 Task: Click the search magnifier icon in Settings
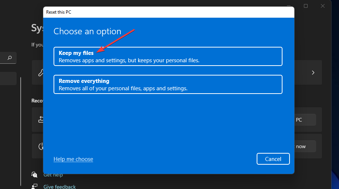(10, 58)
